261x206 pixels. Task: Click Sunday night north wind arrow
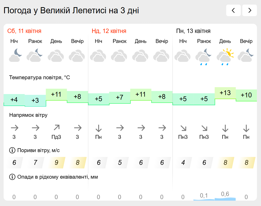tap(99, 128)
